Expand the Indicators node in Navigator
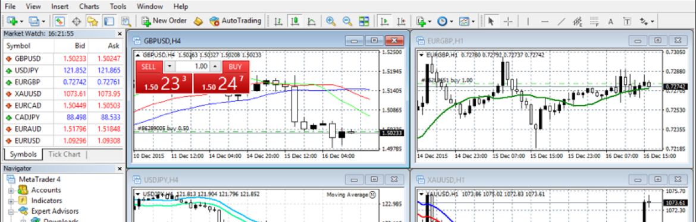The image size is (696, 222). 11,201
